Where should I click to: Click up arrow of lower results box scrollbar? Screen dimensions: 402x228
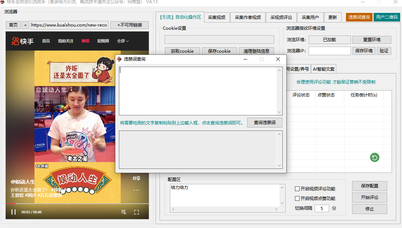(279, 134)
